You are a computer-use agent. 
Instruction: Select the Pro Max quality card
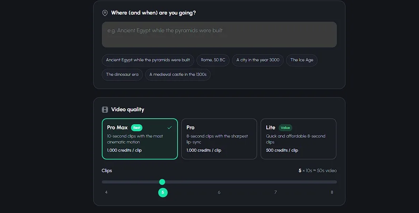(140, 139)
